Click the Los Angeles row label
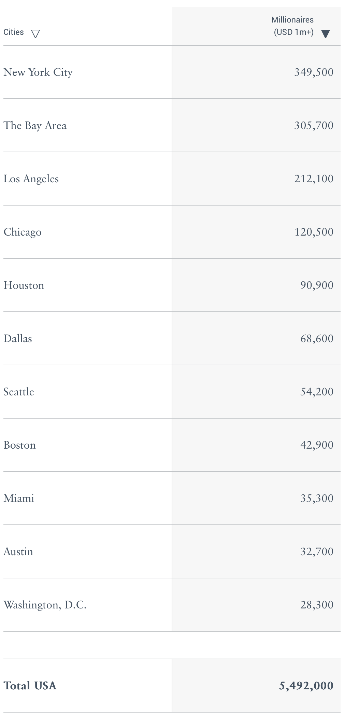 [x=31, y=179]
